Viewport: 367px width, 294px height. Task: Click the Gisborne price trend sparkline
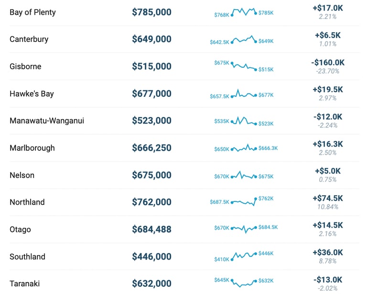(x=244, y=66)
